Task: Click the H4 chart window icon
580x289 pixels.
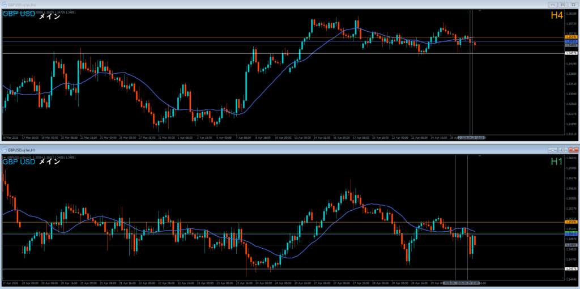Action: 4,5
